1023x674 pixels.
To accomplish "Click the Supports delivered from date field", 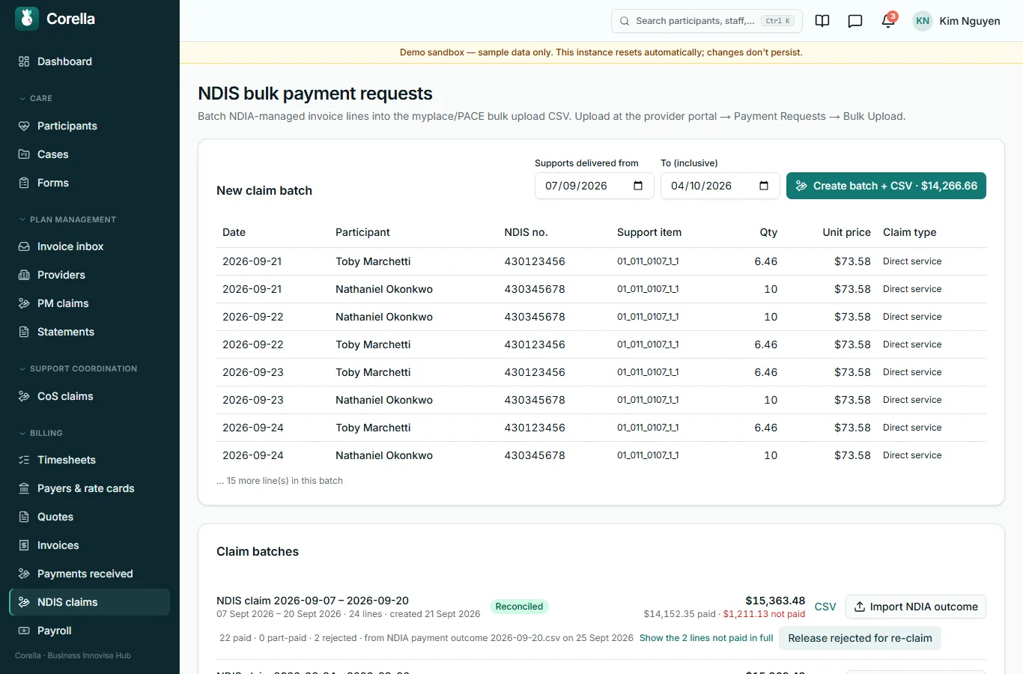I will pyautogui.click(x=595, y=186).
